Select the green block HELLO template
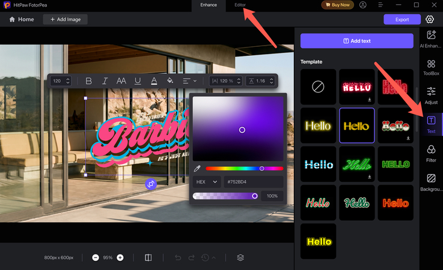443x270 pixels. pyautogui.click(x=396, y=164)
